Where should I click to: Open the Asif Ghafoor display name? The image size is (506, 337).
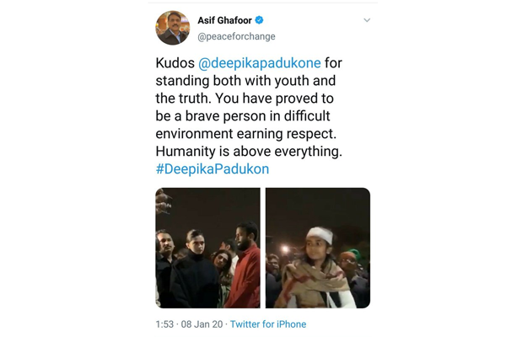click(x=224, y=20)
